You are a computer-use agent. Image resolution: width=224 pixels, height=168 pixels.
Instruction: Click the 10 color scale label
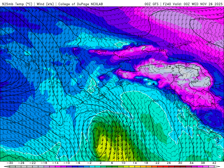pos(123,163)
